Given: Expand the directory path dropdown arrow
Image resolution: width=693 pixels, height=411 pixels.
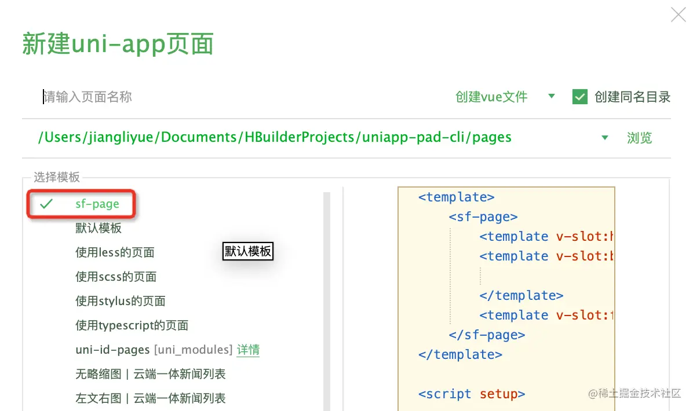Looking at the screenshot, I should coord(604,138).
